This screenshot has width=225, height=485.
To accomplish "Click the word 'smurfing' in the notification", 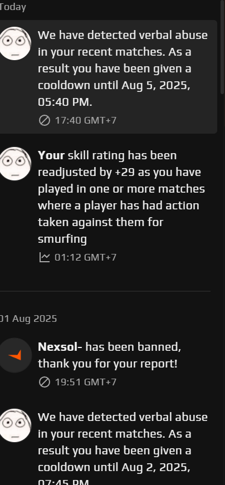I will [x=62, y=239].
